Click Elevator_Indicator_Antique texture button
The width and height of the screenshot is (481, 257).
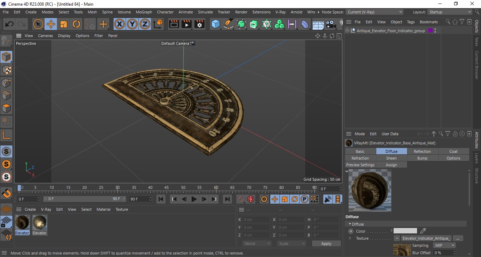tap(426, 238)
